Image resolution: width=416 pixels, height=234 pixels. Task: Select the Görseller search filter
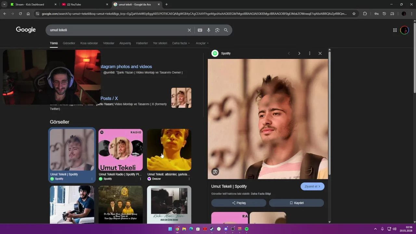pos(69,43)
